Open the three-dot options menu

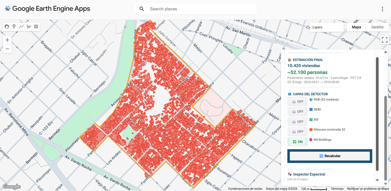point(382,9)
